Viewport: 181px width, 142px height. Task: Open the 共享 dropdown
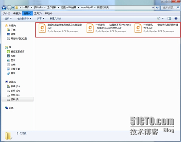(40, 19)
